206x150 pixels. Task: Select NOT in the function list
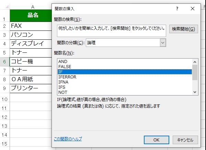[125, 92]
